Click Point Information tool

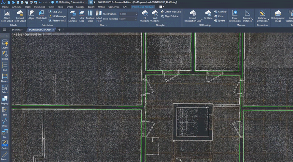click(235, 16)
